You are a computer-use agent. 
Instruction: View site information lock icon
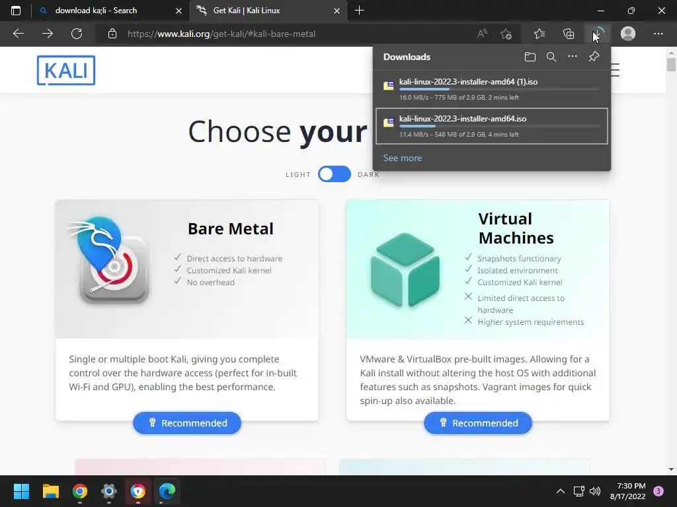coord(112,34)
